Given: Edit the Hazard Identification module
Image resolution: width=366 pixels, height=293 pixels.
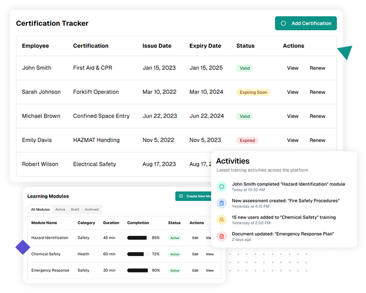Looking at the screenshot, I should [195, 238].
